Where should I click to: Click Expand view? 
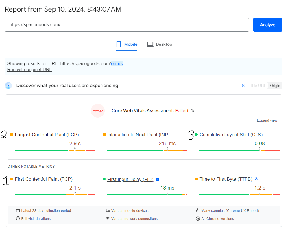[267, 120]
